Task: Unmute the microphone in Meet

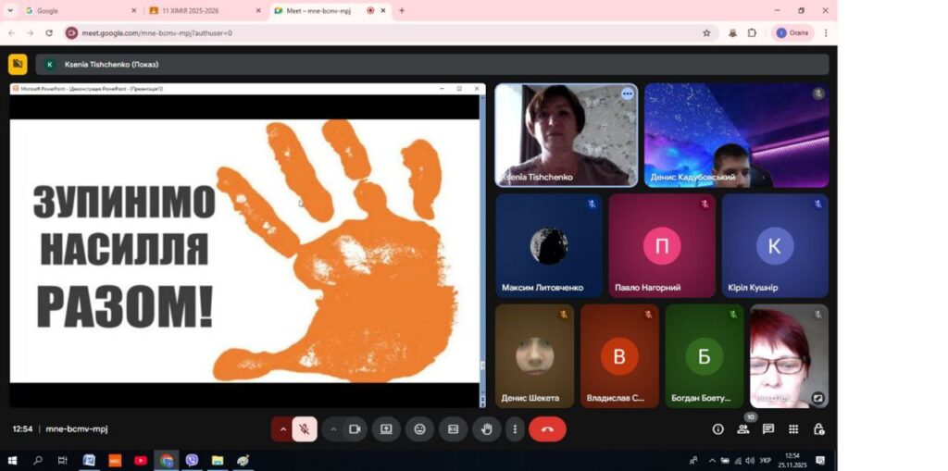Action: (x=304, y=429)
